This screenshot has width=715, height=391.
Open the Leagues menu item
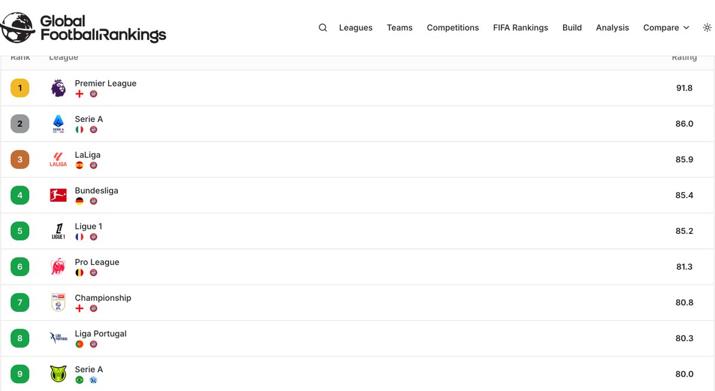pyautogui.click(x=356, y=27)
